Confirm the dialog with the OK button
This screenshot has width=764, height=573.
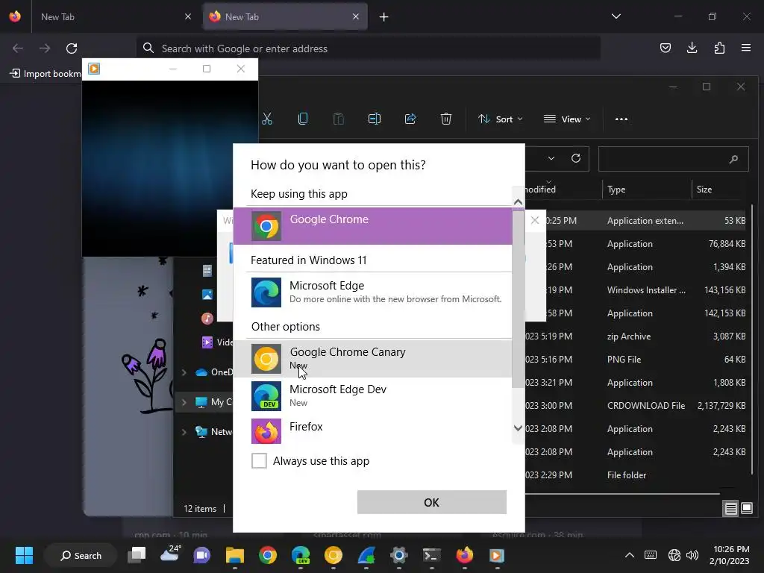[432, 502]
